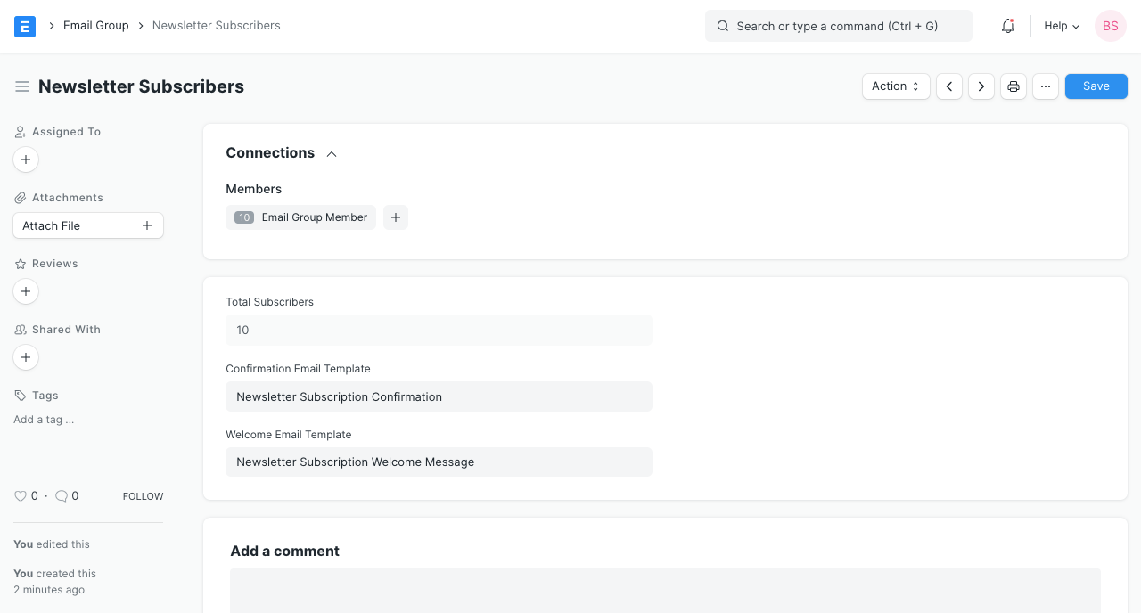Click the Add a tag field
1141x613 pixels.
[43, 419]
